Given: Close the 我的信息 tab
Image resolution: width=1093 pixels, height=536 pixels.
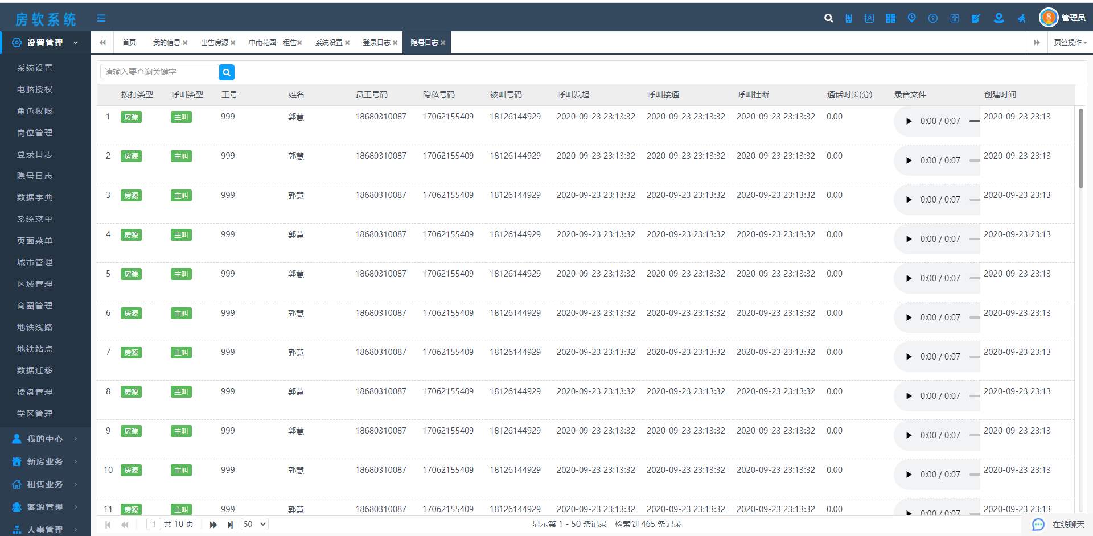Looking at the screenshot, I should 185,43.
